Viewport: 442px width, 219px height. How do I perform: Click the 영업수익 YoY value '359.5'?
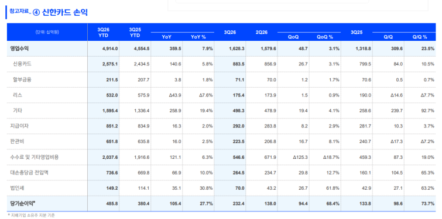(176, 48)
